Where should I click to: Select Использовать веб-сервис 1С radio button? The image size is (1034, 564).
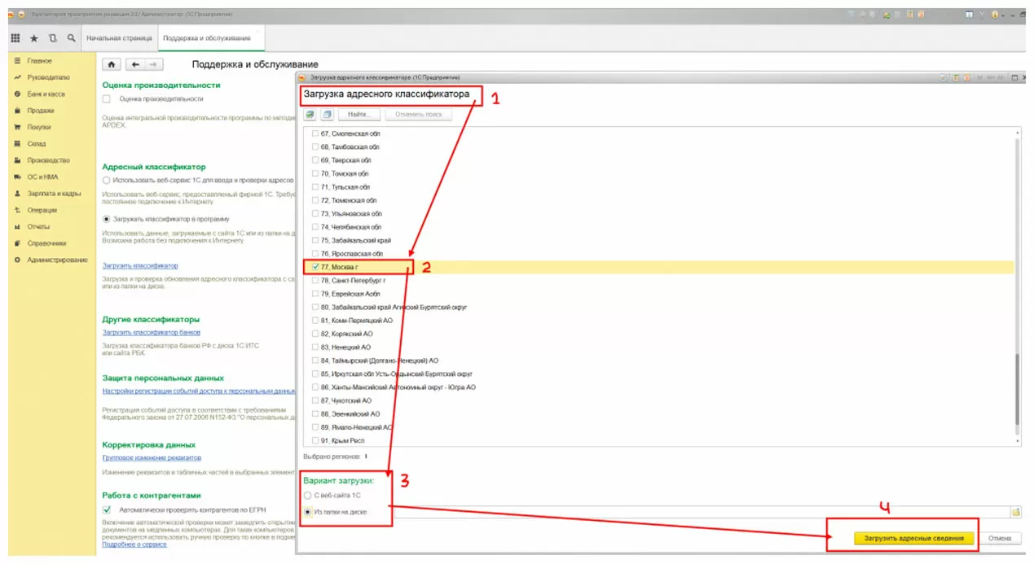(x=106, y=180)
